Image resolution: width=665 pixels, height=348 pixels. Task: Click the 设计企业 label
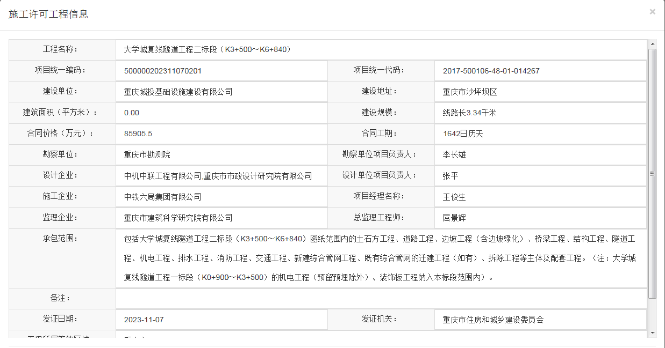point(61,175)
